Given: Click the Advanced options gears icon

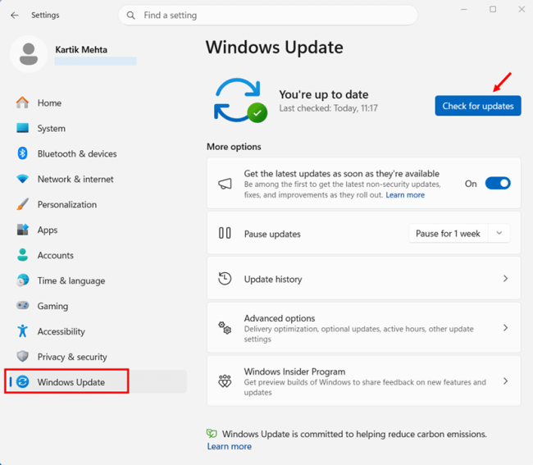Looking at the screenshot, I should point(225,328).
